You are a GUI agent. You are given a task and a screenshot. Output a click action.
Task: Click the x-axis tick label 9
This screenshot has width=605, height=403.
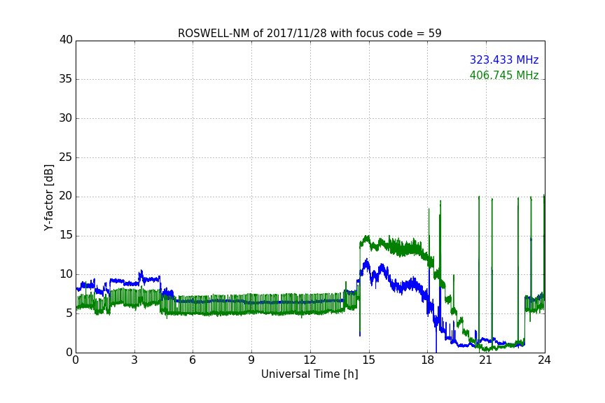click(251, 360)
